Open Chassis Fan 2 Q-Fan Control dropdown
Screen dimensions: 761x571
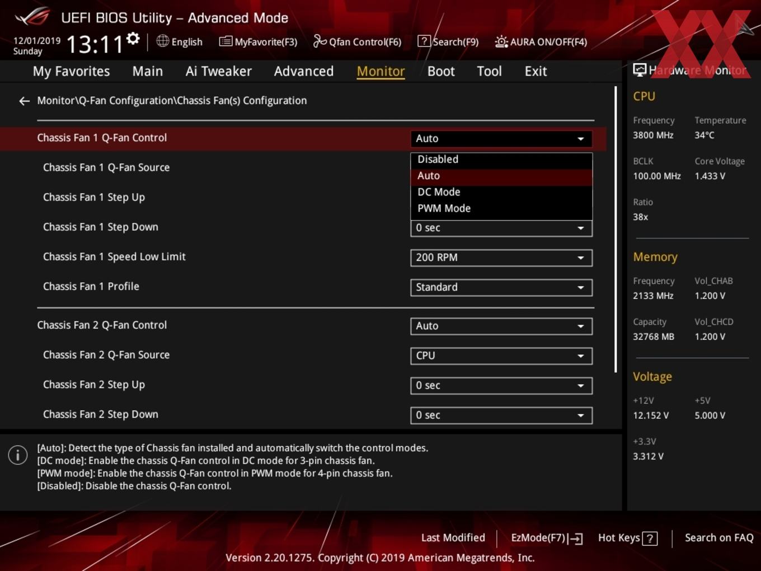501,326
